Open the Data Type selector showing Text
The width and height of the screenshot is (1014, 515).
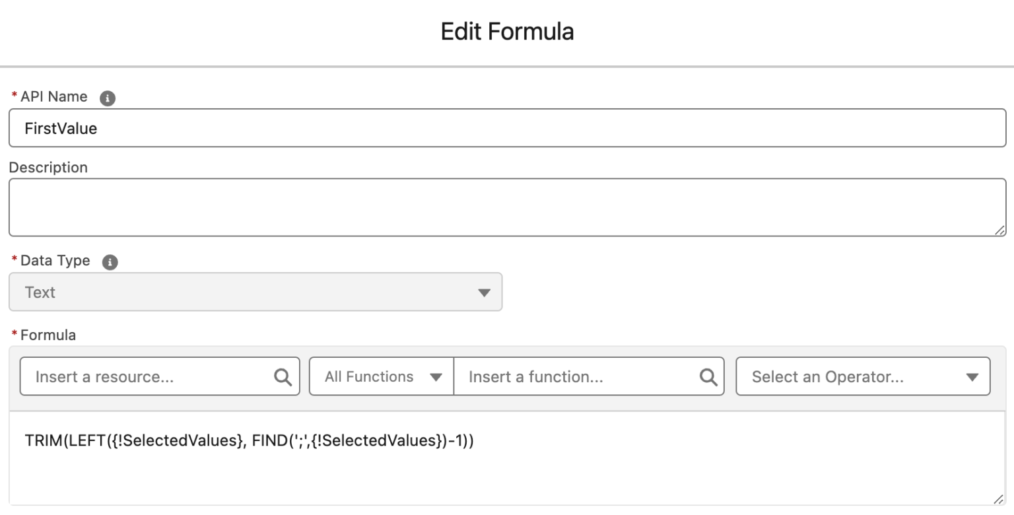coord(255,292)
